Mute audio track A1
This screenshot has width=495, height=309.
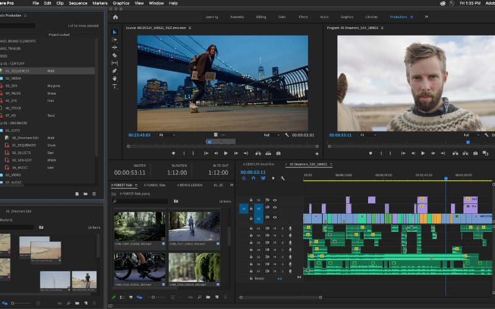point(275,228)
